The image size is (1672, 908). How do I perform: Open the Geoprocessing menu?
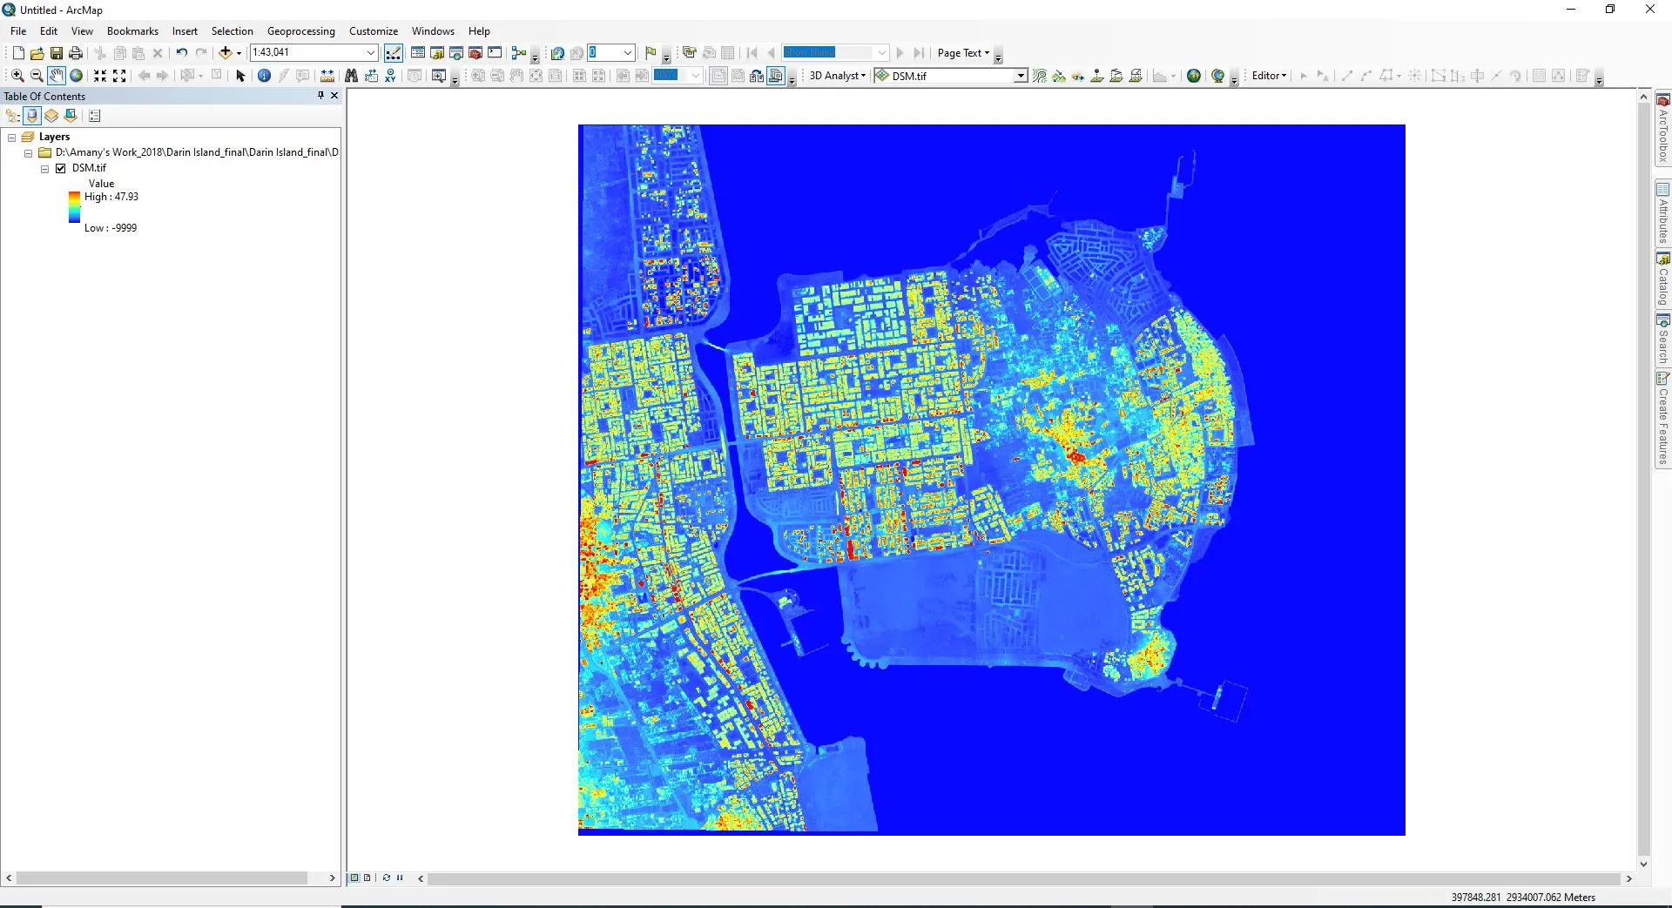[300, 31]
